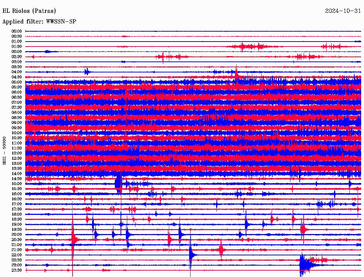Select the 12:30 time label
Viewport: 364px width, 277px height.
[x=17, y=158]
